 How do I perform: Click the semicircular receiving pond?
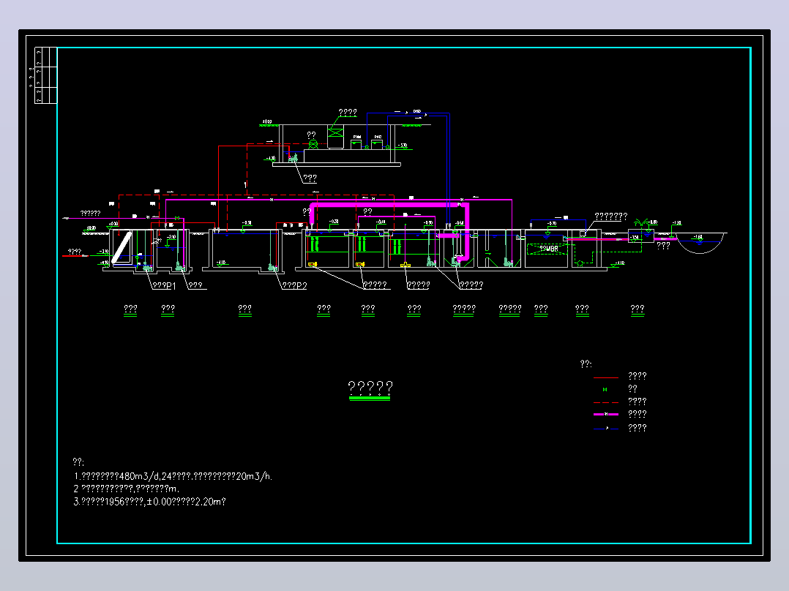pyautogui.click(x=700, y=243)
